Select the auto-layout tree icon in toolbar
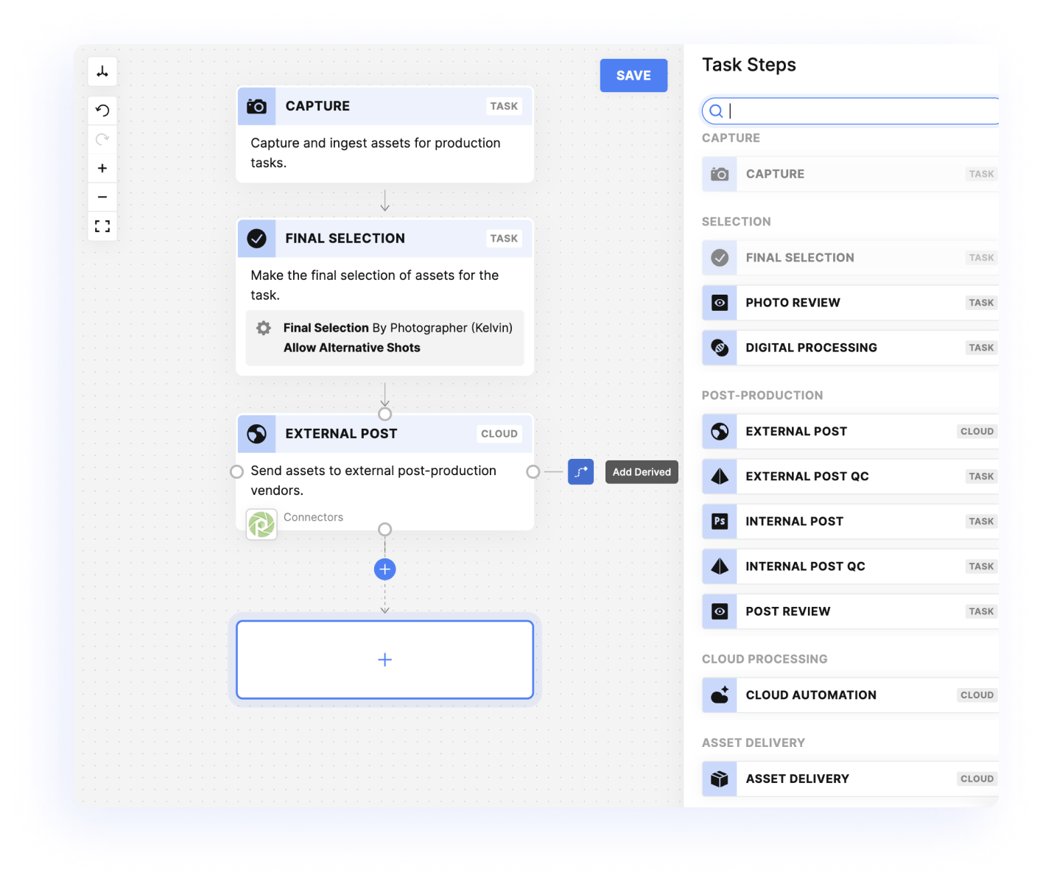This screenshot has width=1043, height=881. (x=102, y=71)
